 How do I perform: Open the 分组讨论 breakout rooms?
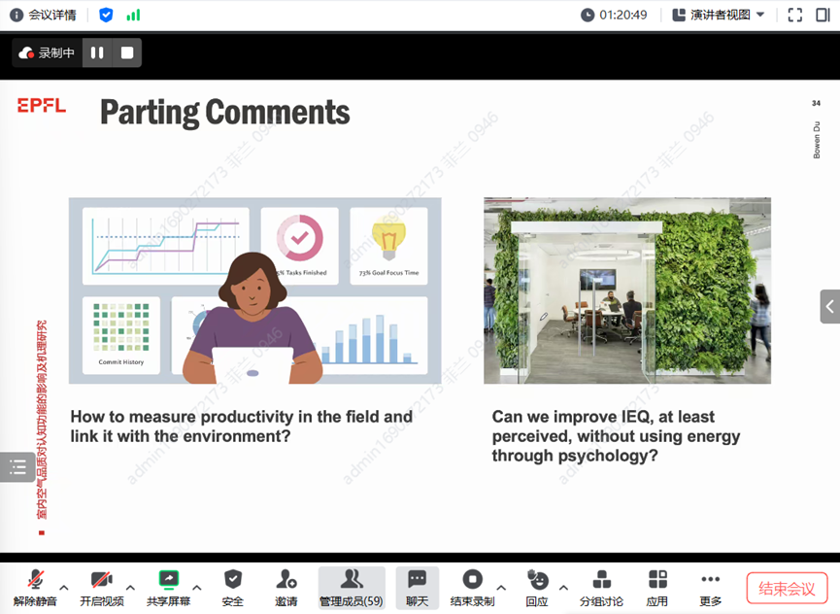pyautogui.click(x=602, y=588)
